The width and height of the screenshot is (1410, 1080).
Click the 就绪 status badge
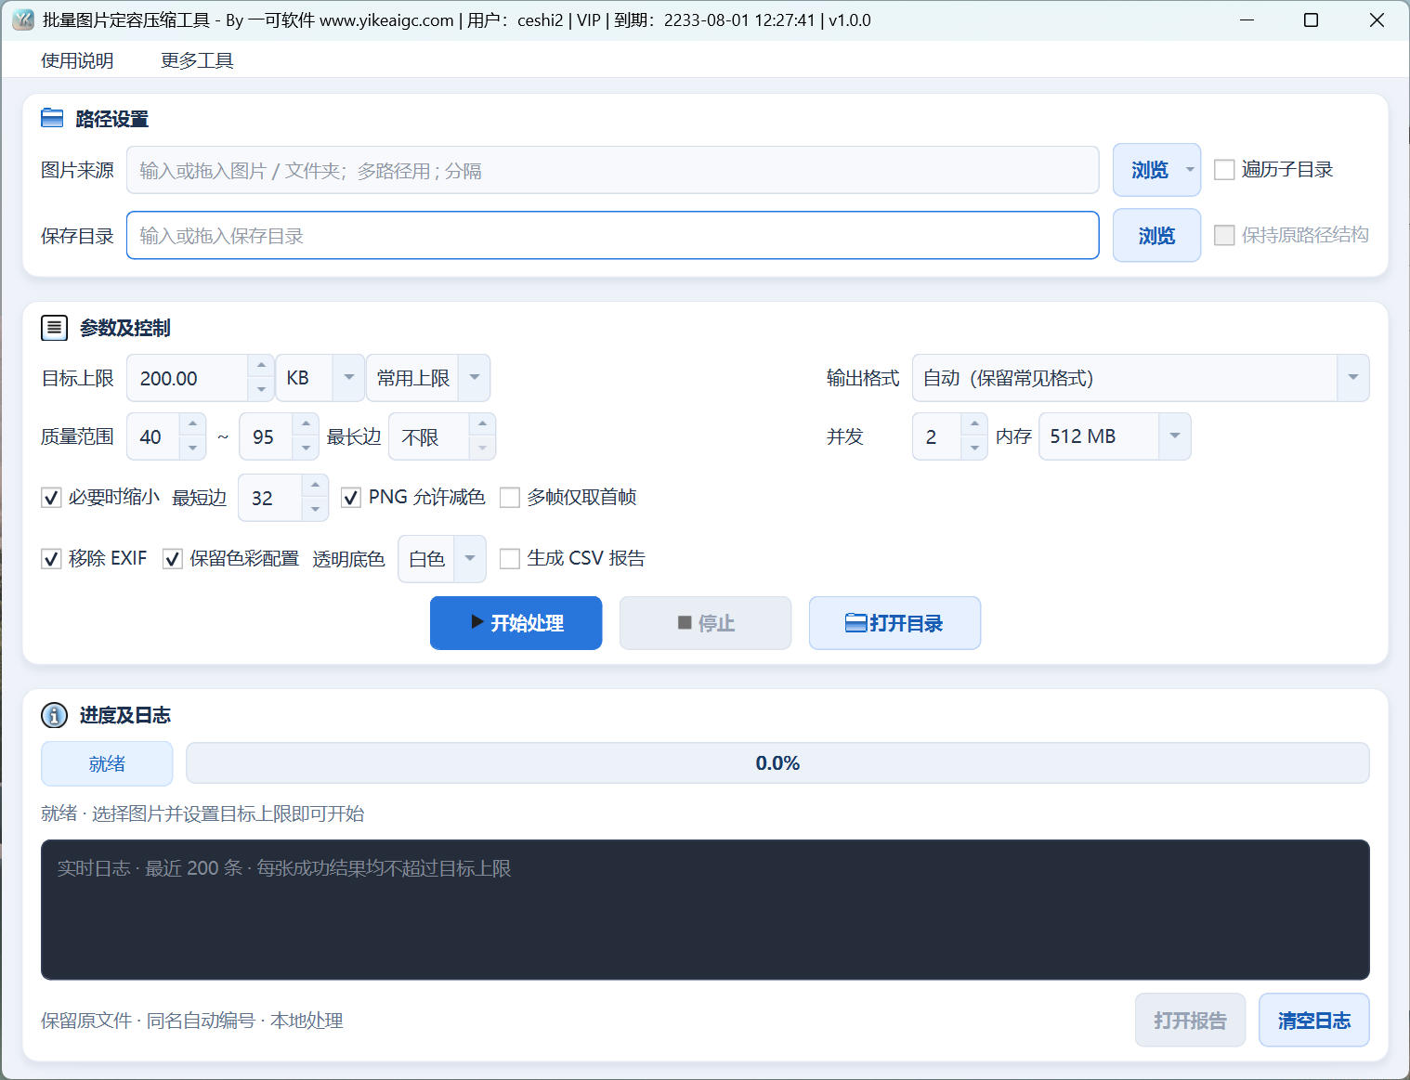point(107,763)
